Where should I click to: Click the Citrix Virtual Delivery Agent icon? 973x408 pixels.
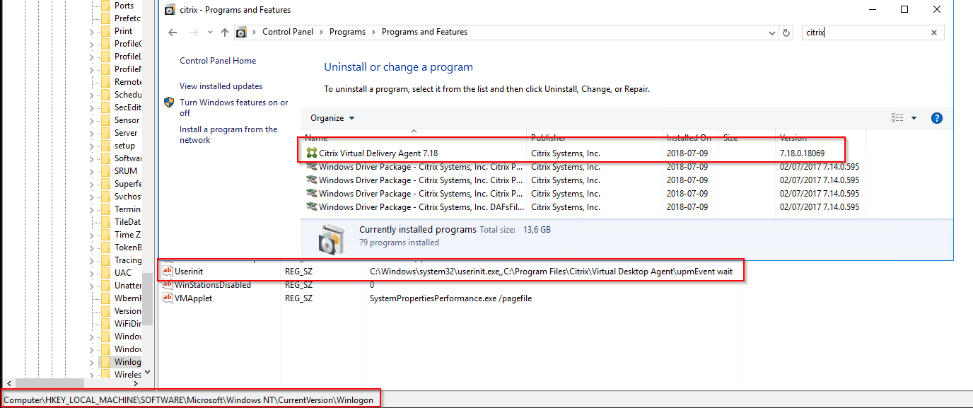tap(311, 153)
